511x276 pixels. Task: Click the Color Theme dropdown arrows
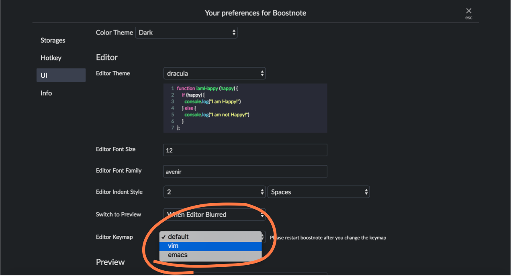[234, 32]
